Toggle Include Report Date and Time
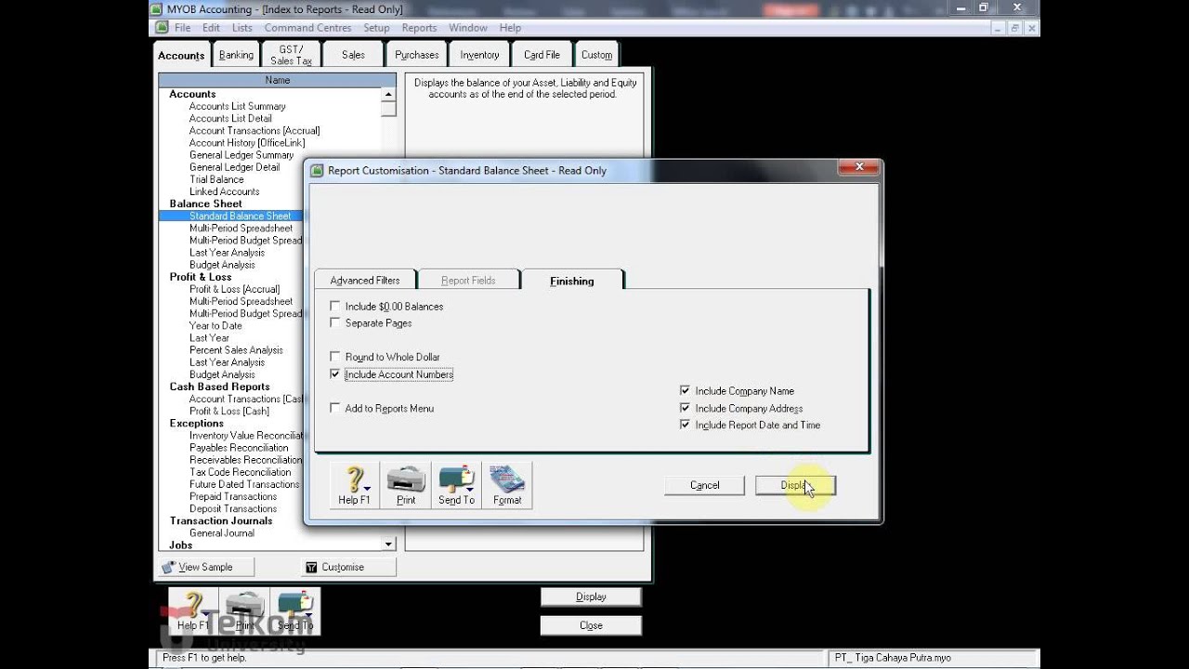The image size is (1189, 669). 686,425
